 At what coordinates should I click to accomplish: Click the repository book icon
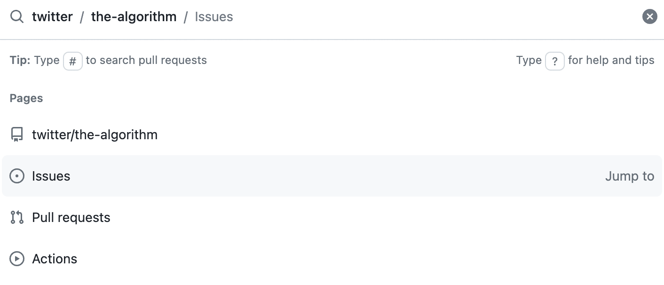(x=17, y=135)
